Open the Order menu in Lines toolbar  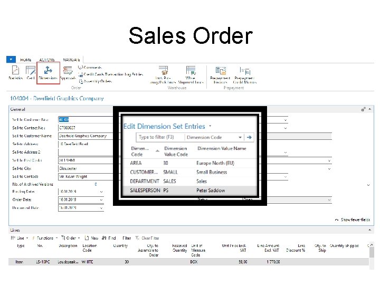[71, 238]
